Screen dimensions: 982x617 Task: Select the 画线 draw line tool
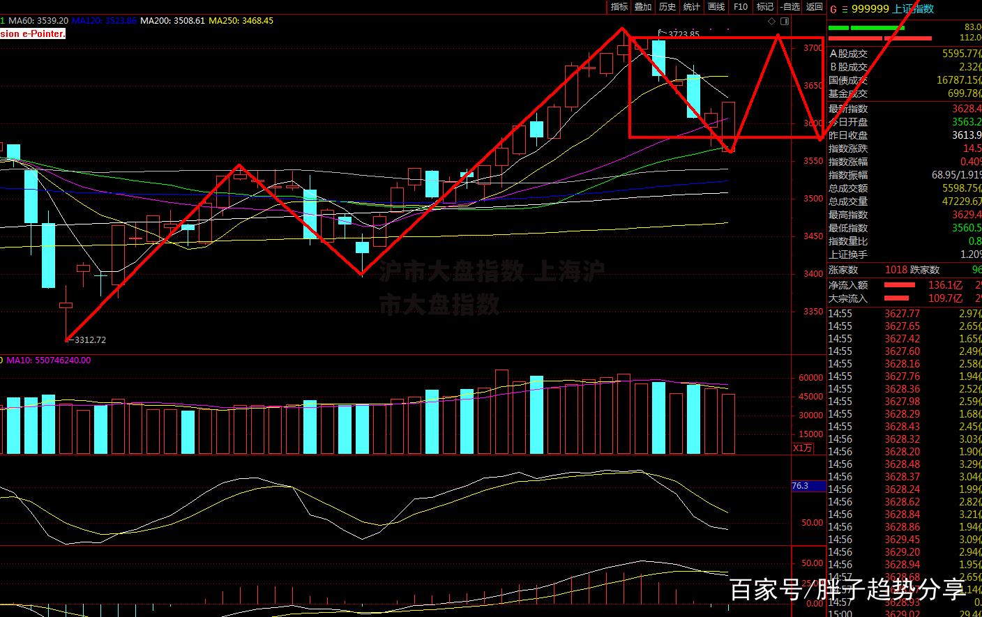pos(716,7)
